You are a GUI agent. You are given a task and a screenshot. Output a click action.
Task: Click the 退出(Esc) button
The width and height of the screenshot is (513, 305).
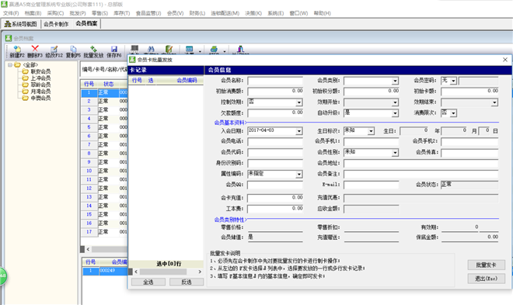486,279
